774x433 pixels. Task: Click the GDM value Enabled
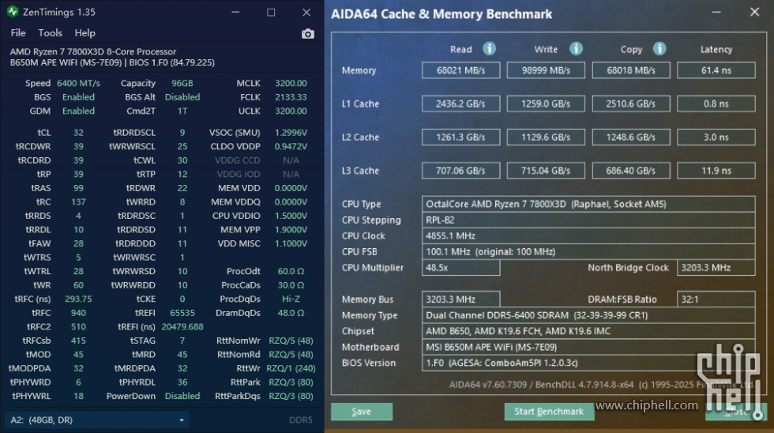tap(78, 111)
